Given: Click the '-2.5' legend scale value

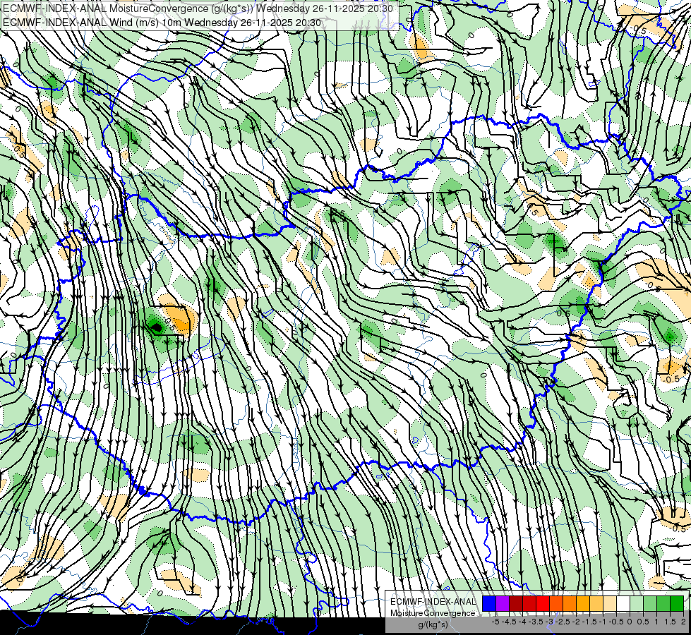Looking at the screenshot, I should (563, 622).
